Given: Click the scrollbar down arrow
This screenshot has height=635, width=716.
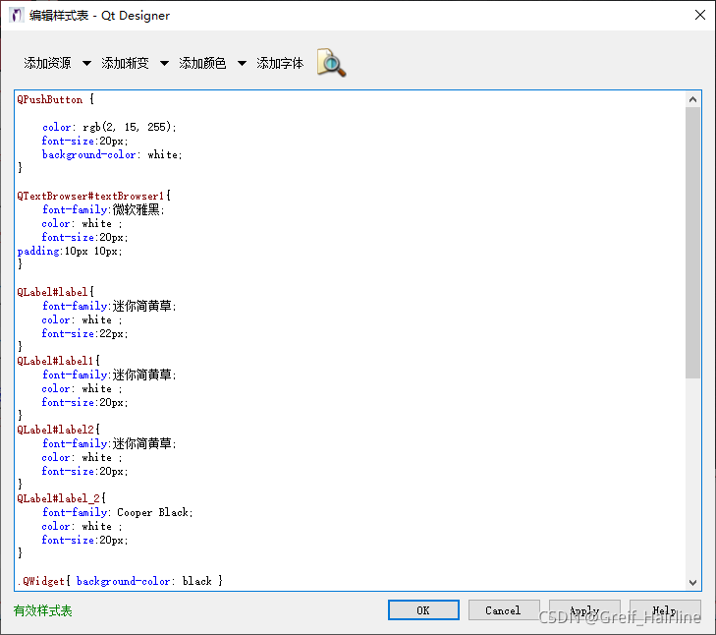Looking at the screenshot, I should [x=692, y=583].
